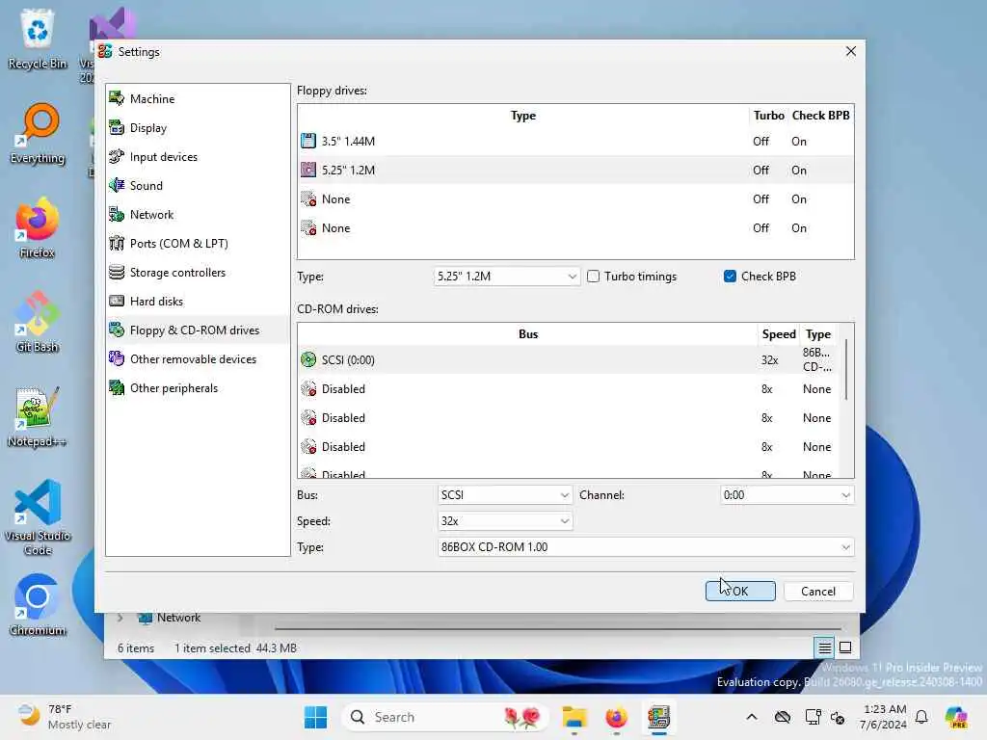Open Input devices category icon
Viewport: 987px width, 740px height.
pos(117,156)
